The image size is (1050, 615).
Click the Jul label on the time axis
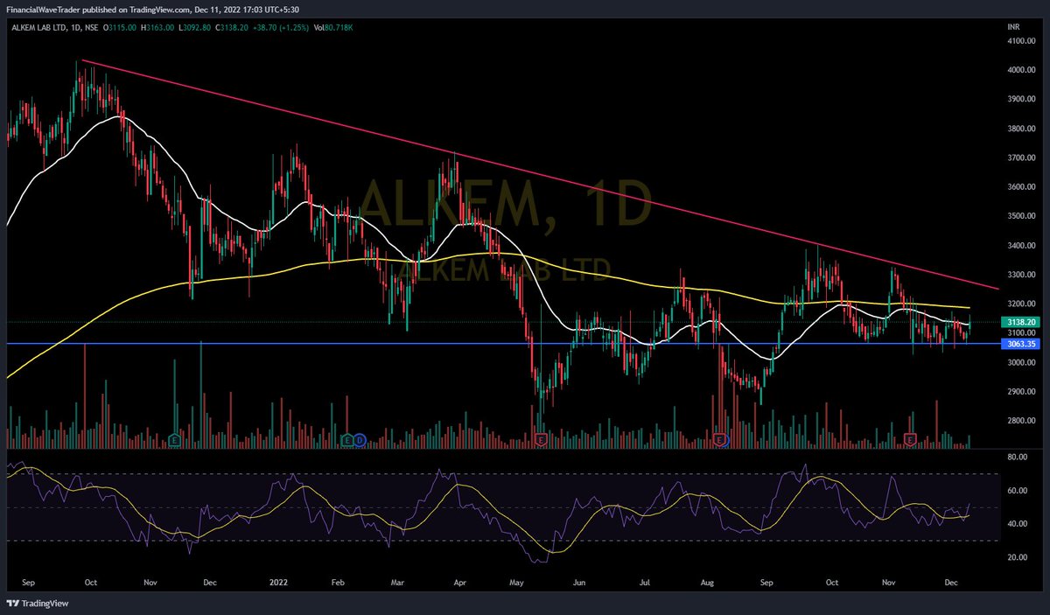[643, 581]
